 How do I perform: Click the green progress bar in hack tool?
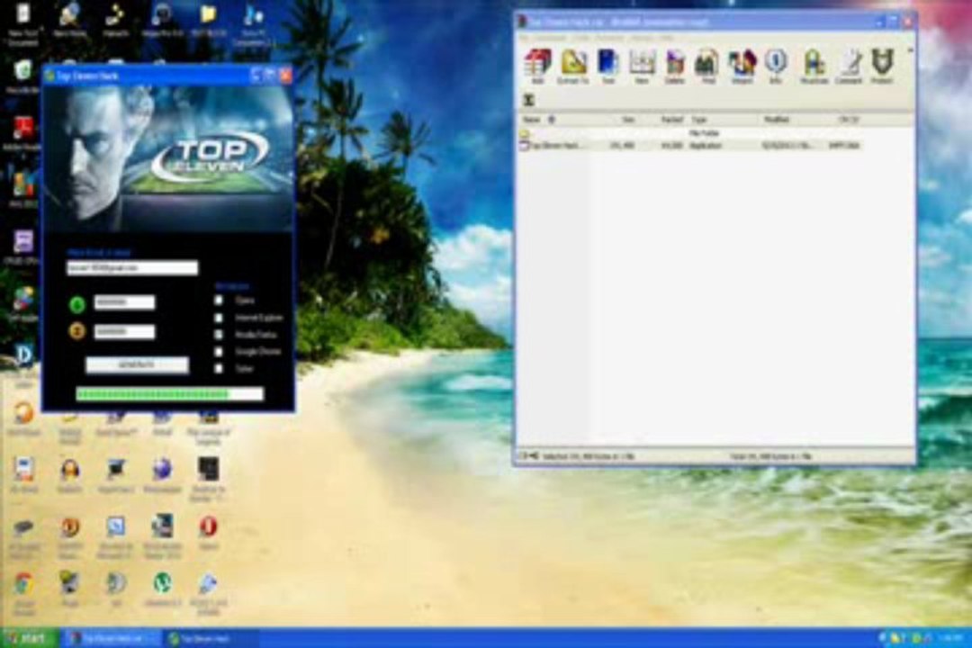tap(169, 394)
